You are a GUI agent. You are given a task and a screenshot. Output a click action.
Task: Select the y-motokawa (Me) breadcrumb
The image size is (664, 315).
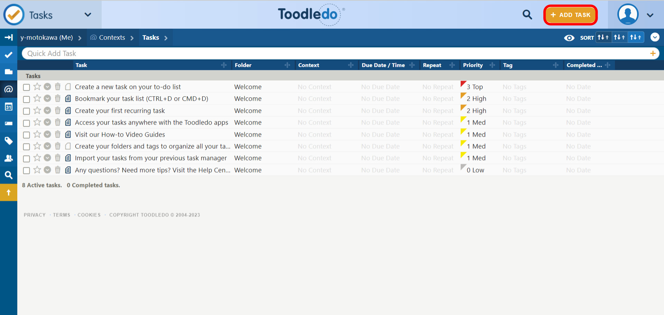tap(47, 38)
